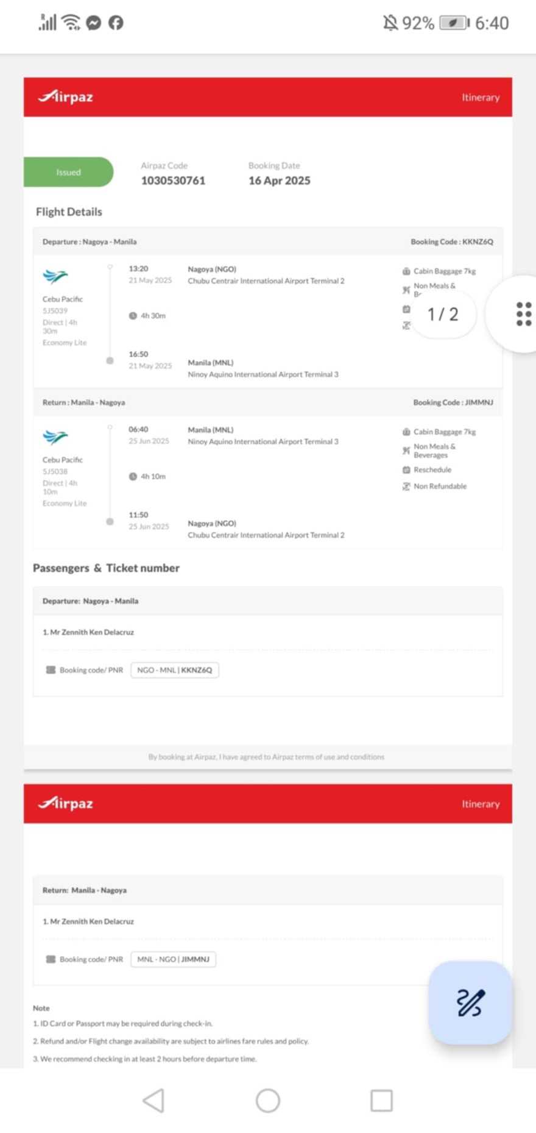Tap the Itinerary label in the second page header
This screenshot has height=1133, width=536.
pos(480,804)
